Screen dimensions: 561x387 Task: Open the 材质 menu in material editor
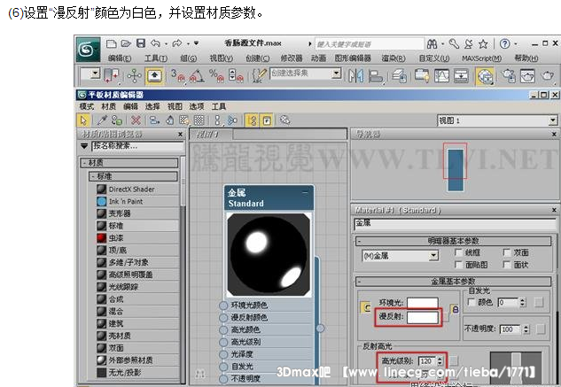click(108, 106)
